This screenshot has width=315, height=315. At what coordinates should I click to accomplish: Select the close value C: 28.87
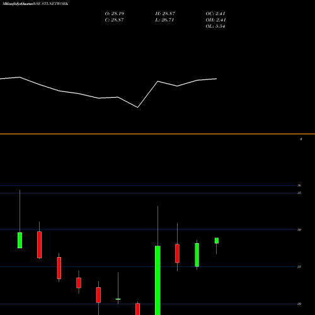[114, 20]
